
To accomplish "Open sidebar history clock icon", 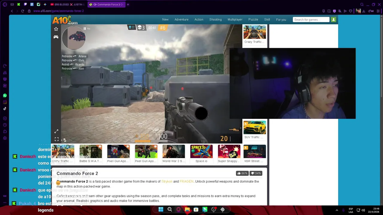I will pyautogui.click(x=5, y=125).
